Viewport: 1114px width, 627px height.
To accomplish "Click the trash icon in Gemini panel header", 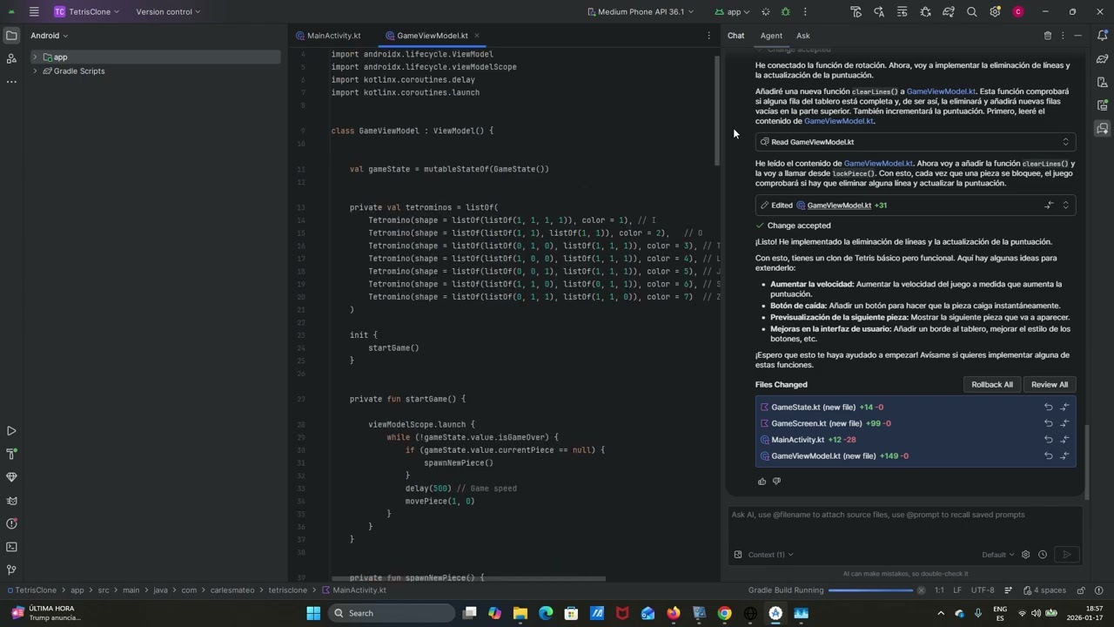I will [x=1048, y=36].
